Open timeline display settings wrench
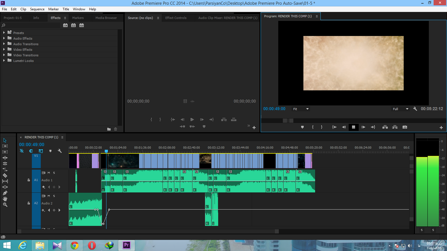Viewport: 447px width, 251px height. (x=60, y=151)
